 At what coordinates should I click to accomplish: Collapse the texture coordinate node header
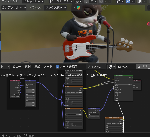[11, 80]
